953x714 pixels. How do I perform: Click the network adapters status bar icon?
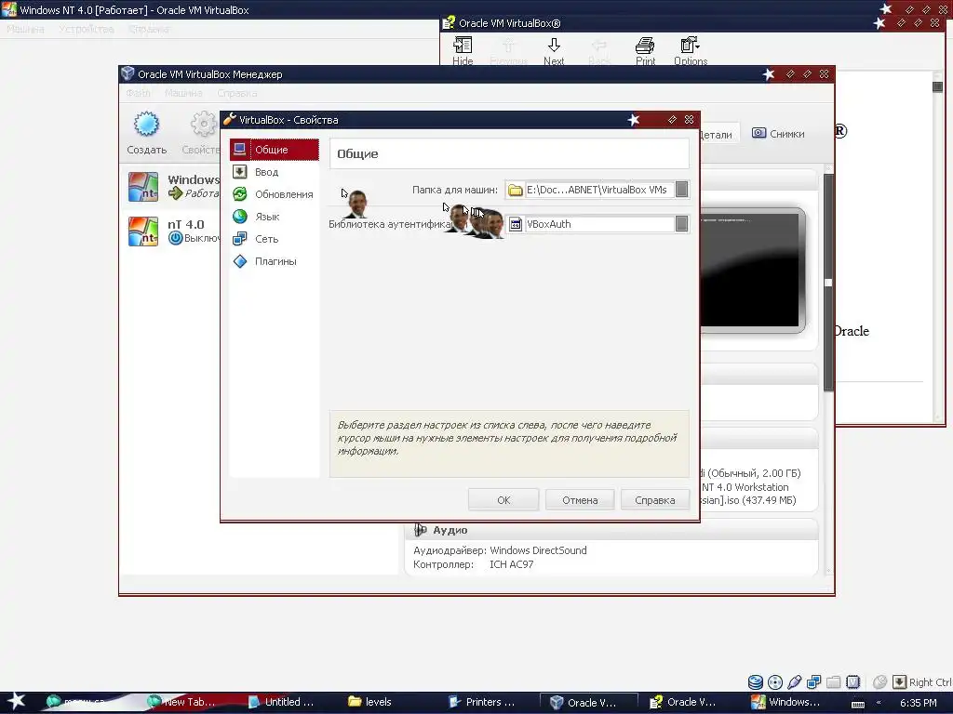(x=813, y=681)
